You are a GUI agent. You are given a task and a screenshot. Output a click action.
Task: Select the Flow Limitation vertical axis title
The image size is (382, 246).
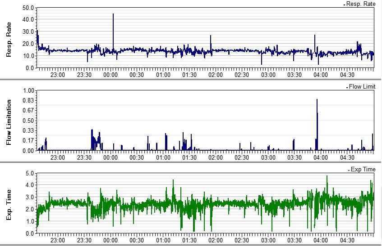click(x=9, y=121)
